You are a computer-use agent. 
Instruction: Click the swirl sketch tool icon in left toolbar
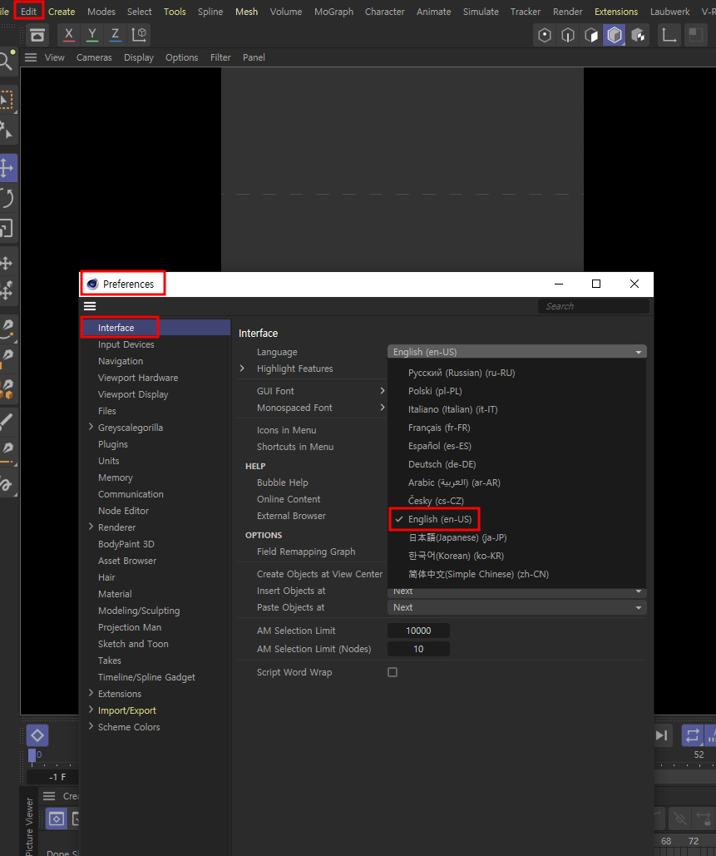point(7,484)
